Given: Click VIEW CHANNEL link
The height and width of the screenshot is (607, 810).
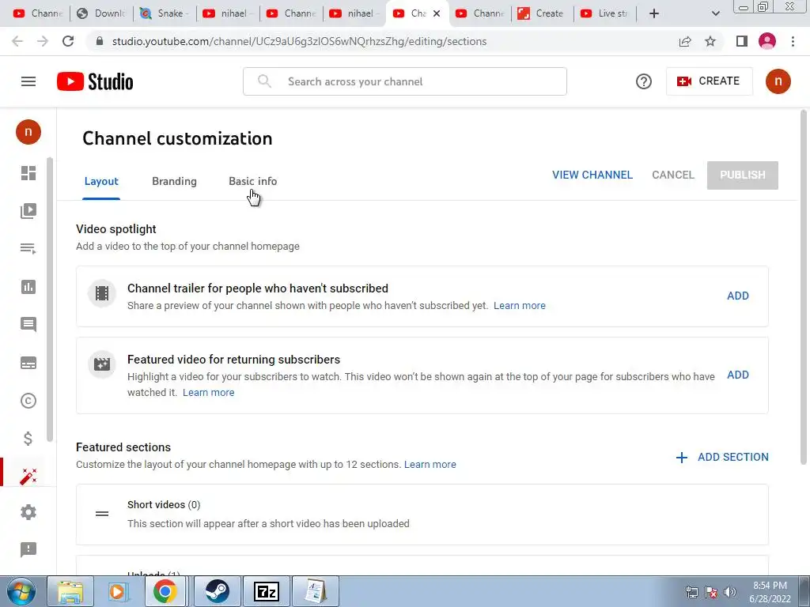Looking at the screenshot, I should pyautogui.click(x=592, y=175).
